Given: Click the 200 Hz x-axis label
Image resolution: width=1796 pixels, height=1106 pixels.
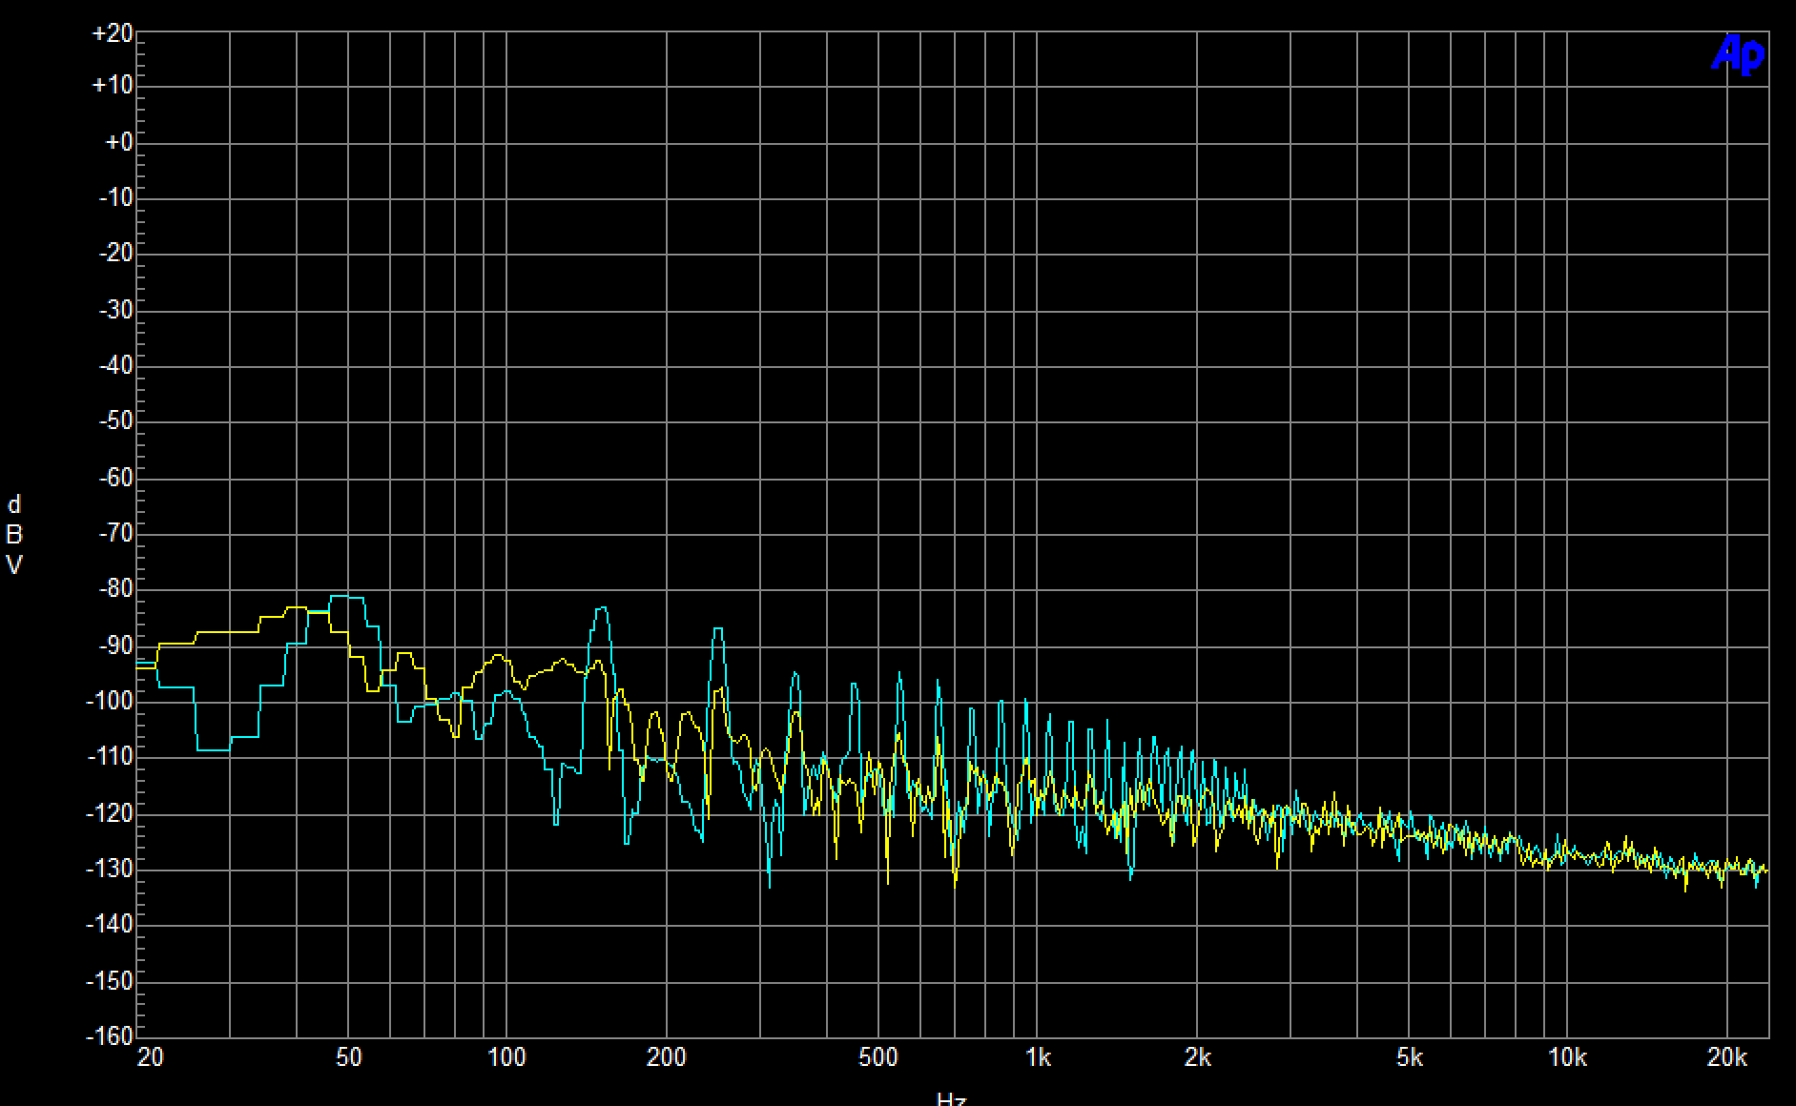Looking at the screenshot, I should point(667,1057).
